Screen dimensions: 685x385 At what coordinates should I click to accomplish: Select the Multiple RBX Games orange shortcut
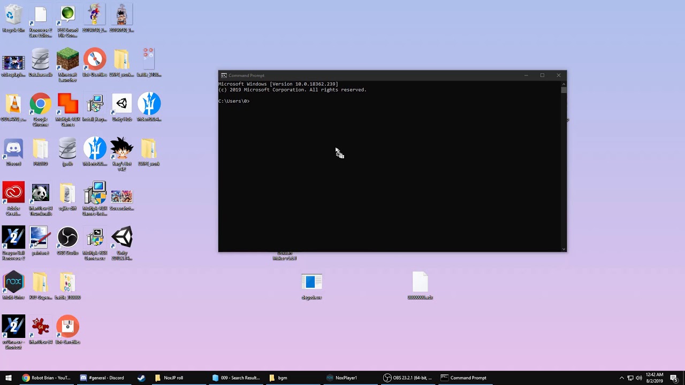[x=67, y=110]
